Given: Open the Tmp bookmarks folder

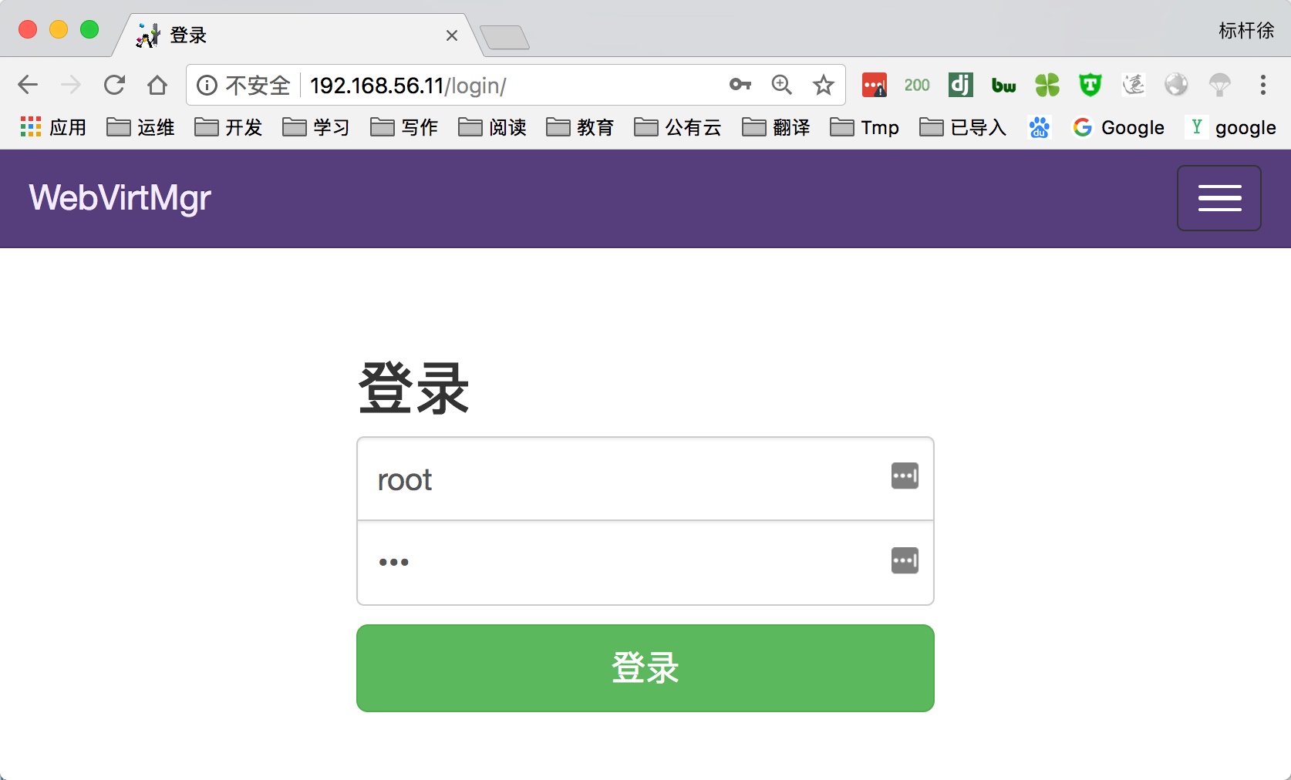Looking at the screenshot, I should (865, 127).
